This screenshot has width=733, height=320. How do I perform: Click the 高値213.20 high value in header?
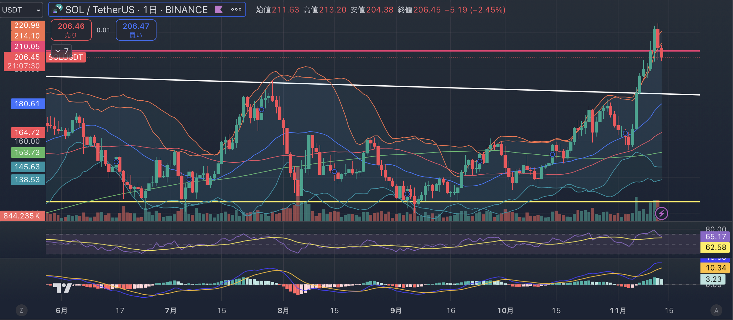pyautogui.click(x=325, y=10)
